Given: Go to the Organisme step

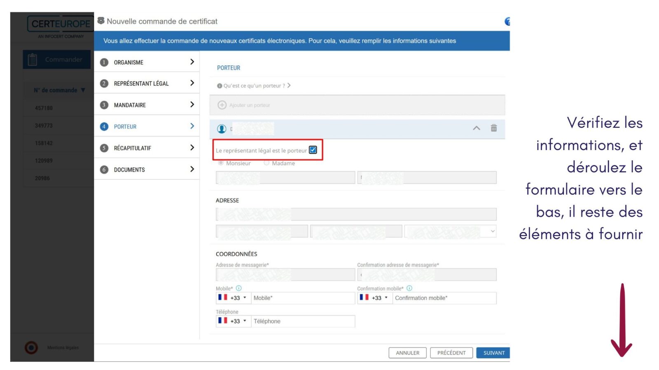Looking at the screenshot, I should (147, 62).
